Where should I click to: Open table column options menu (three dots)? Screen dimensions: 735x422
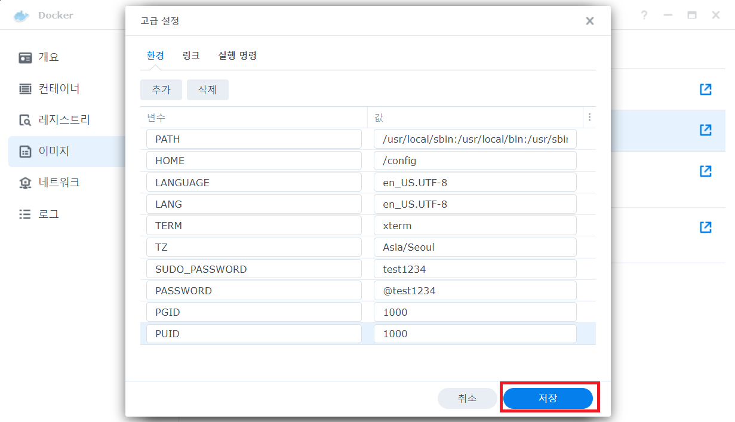(x=589, y=118)
